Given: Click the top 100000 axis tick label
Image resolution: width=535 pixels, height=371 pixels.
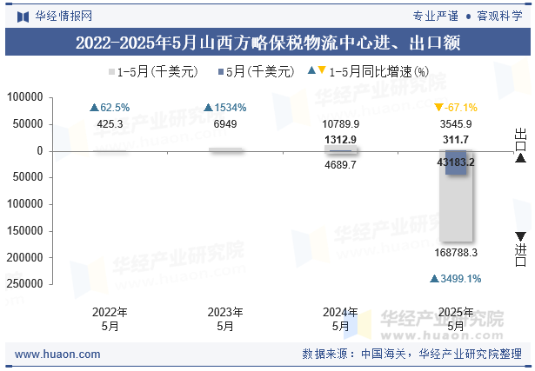Looking at the screenshot, I should [x=25, y=97].
